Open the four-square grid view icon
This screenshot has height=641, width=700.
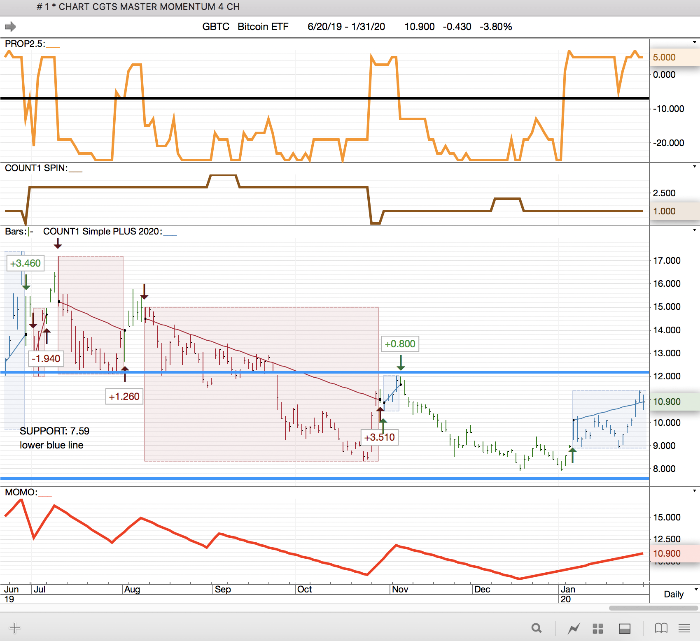coord(598,628)
